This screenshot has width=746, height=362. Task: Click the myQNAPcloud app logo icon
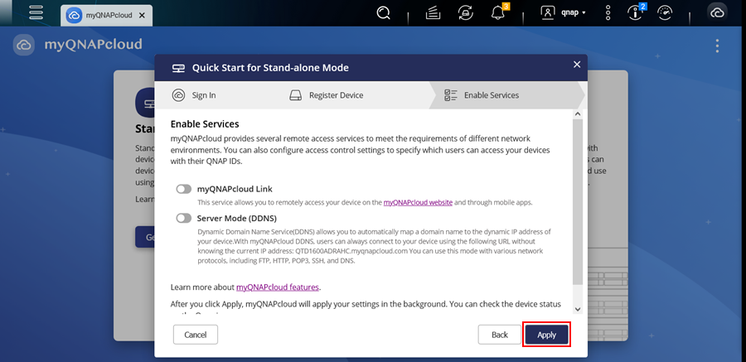click(24, 45)
